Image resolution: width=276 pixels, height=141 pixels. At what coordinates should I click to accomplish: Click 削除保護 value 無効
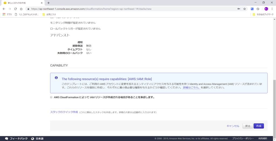89,46
